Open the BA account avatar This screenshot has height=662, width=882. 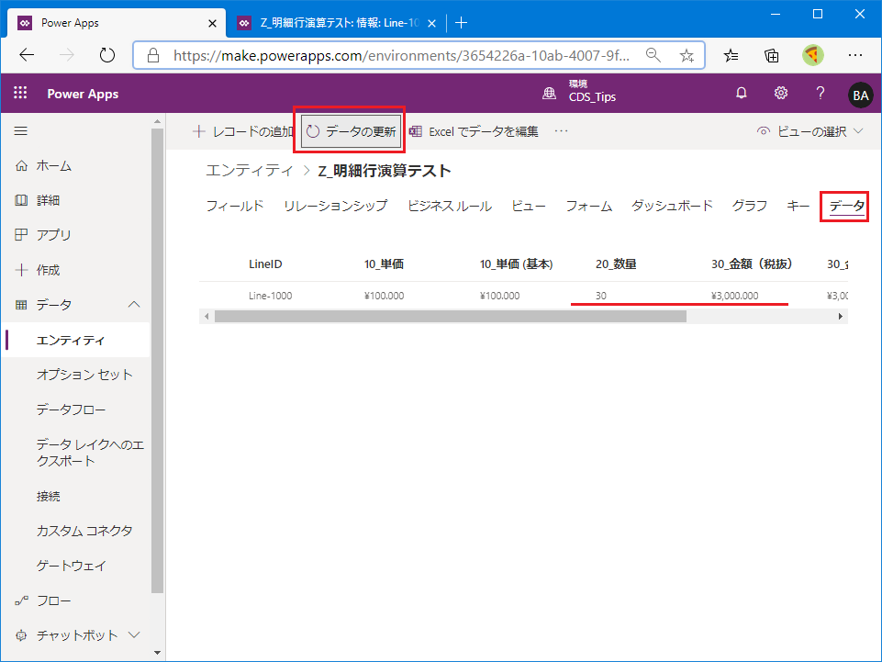[x=860, y=95]
